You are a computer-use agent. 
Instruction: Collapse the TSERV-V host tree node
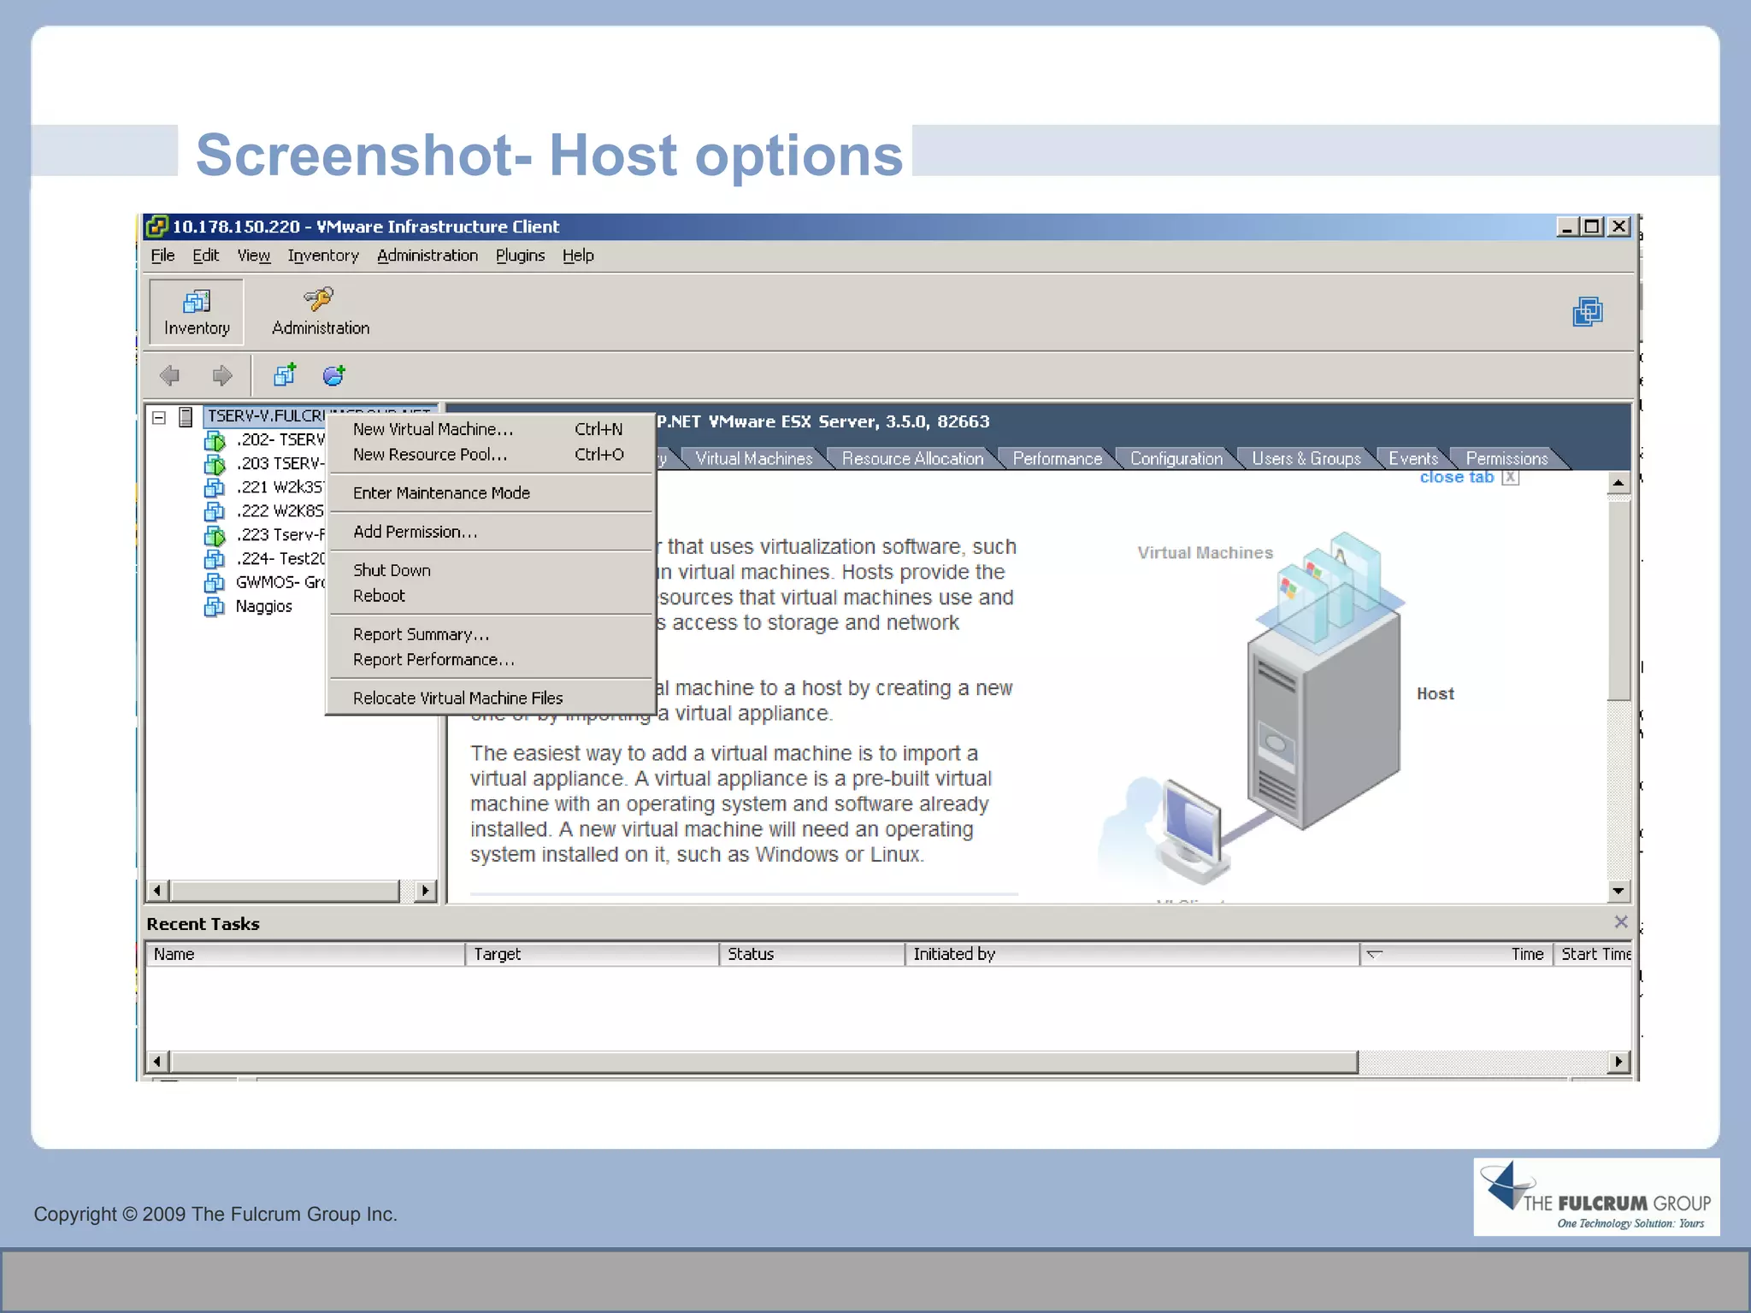point(159,417)
